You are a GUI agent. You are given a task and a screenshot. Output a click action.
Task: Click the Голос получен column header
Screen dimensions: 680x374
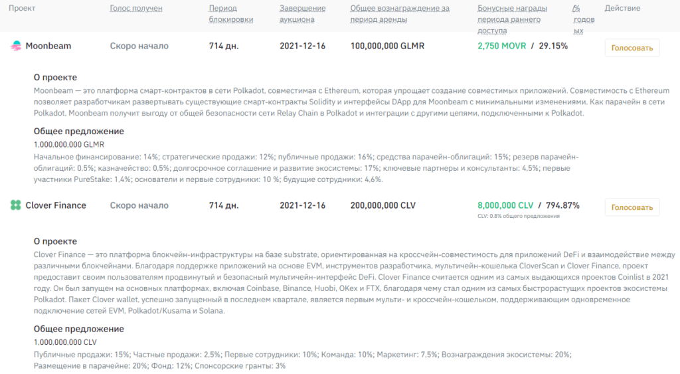pos(135,9)
